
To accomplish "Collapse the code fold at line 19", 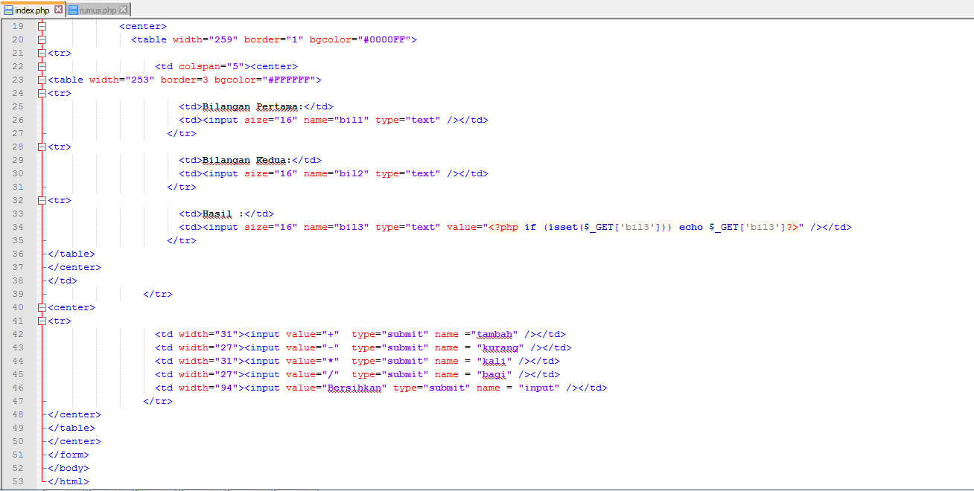I will 42,25.
